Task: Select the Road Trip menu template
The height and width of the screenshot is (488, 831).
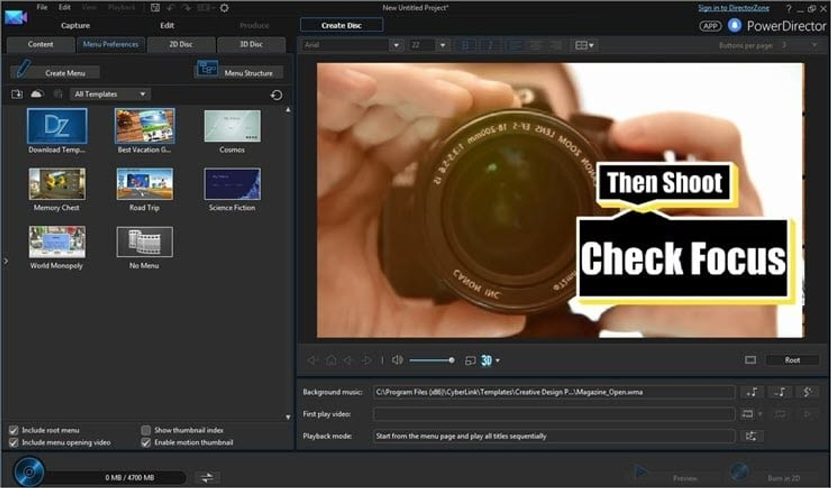Action: pyautogui.click(x=144, y=184)
